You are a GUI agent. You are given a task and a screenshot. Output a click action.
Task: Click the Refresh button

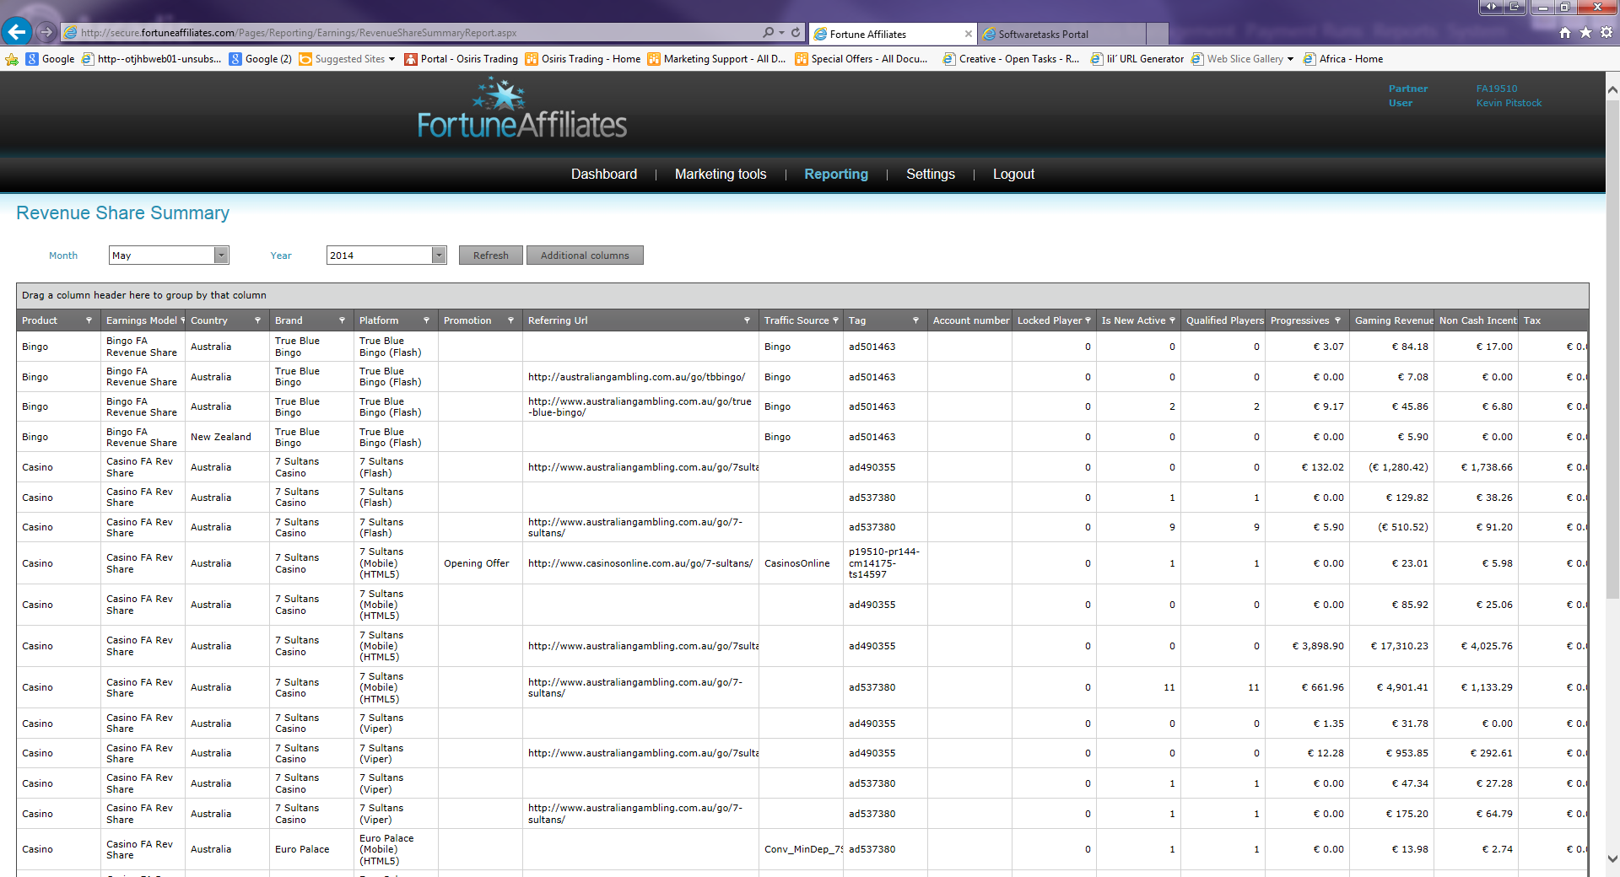click(x=491, y=256)
